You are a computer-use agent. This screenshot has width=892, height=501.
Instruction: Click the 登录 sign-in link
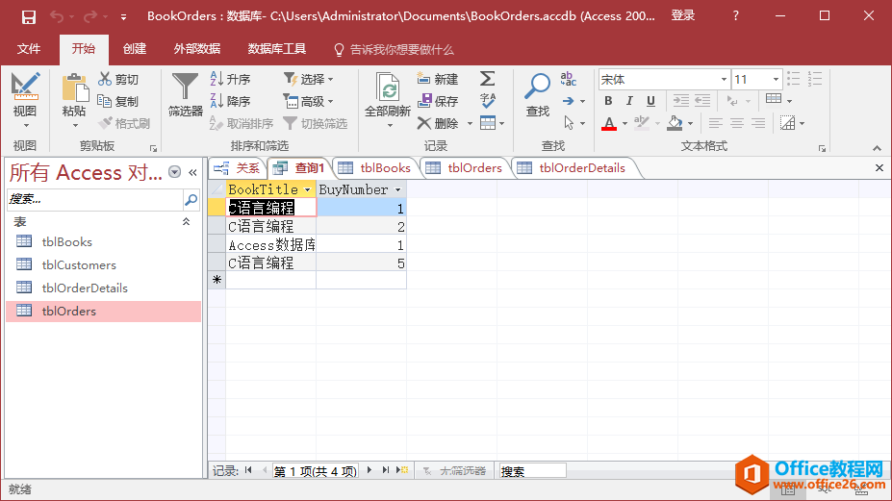(682, 16)
